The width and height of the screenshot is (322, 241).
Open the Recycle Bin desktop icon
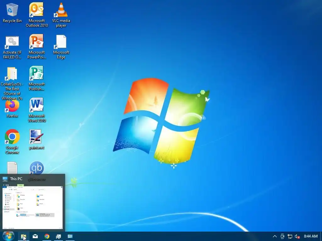12,13
